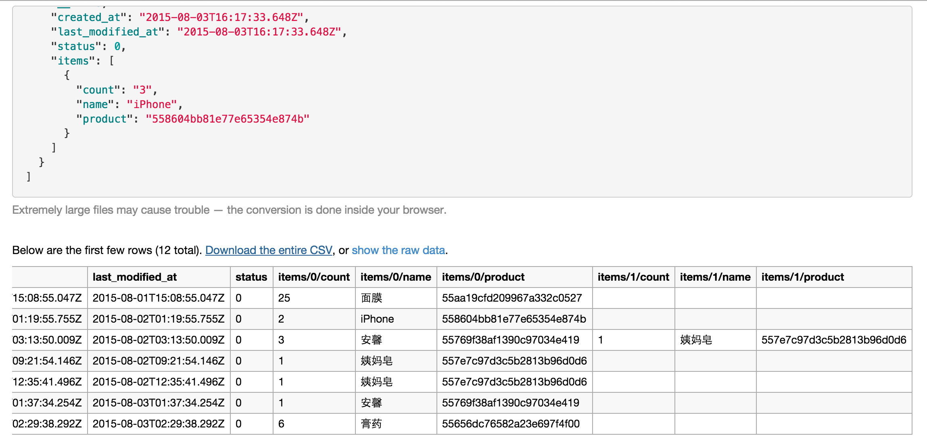Click the product ID string in JSON
927x446 pixels.
click(227, 119)
